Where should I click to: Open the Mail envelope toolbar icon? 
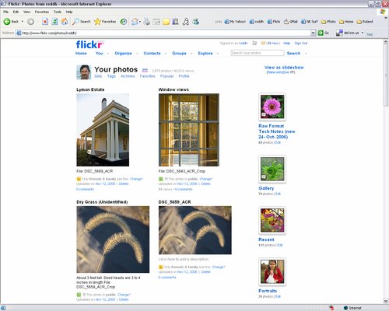(135, 22)
